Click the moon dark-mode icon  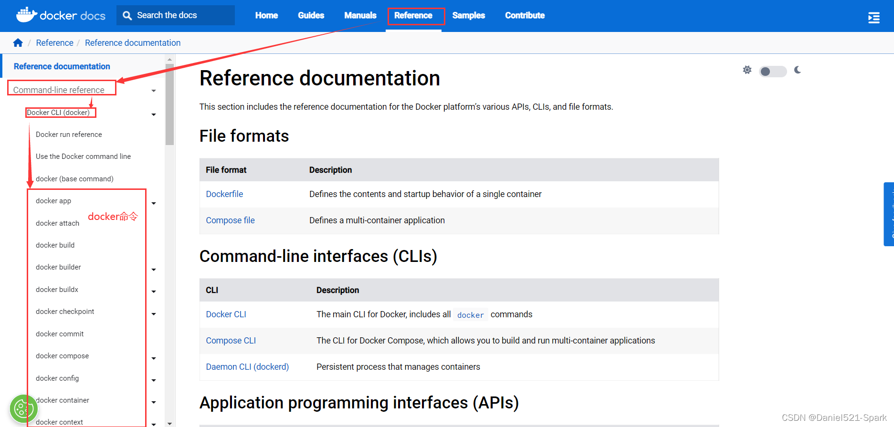pos(798,70)
